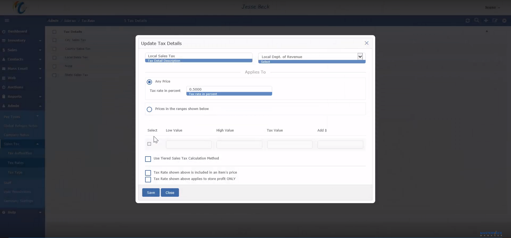Image resolution: width=511 pixels, height=238 pixels.
Task: Click the Tax Rates breadcrumb link
Action: click(88, 21)
